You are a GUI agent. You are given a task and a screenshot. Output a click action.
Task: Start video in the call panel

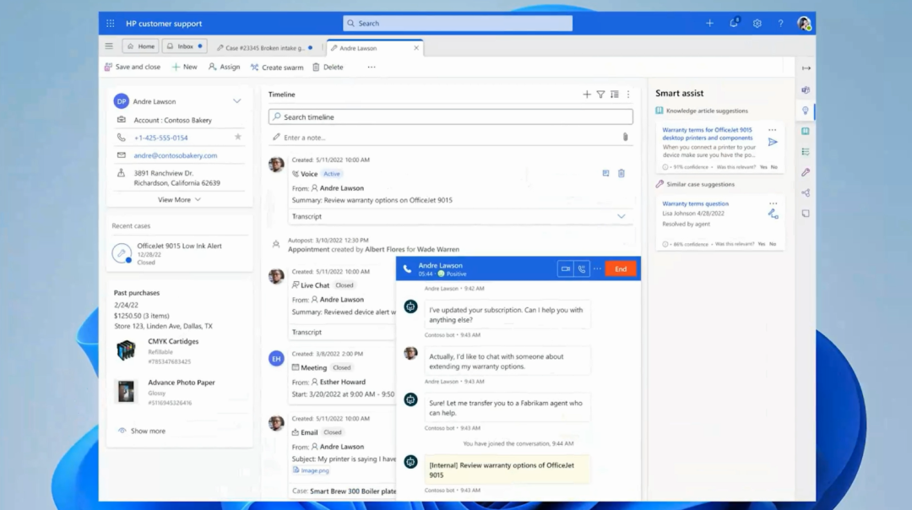pyautogui.click(x=565, y=269)
